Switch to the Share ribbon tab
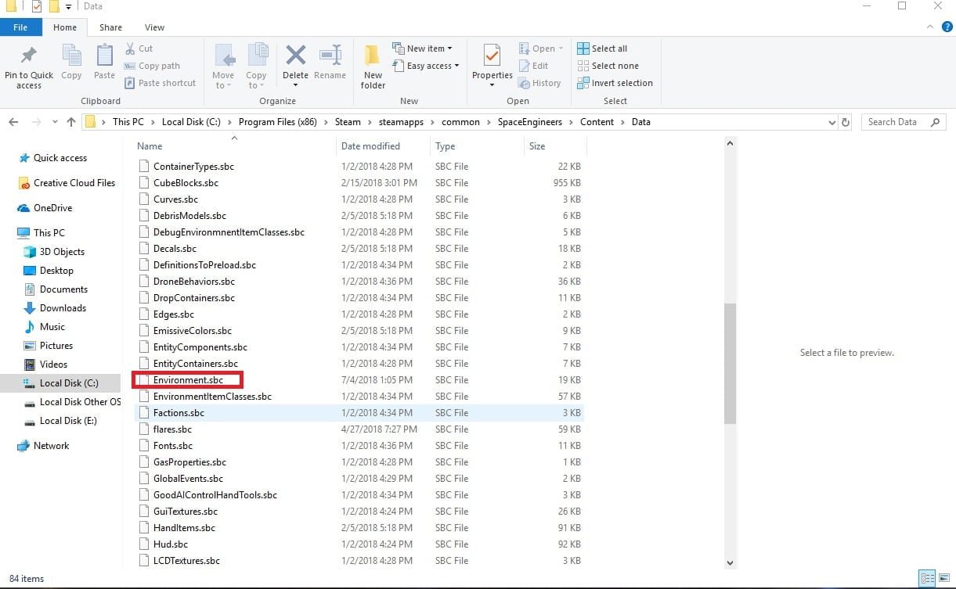956x589 pixels. point(110,27)
